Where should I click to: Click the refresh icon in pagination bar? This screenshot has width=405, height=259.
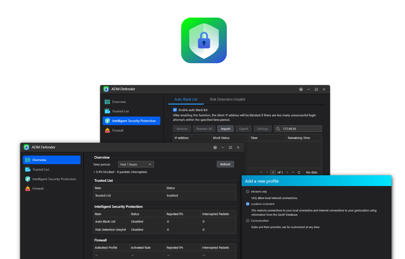pos(299,172)
